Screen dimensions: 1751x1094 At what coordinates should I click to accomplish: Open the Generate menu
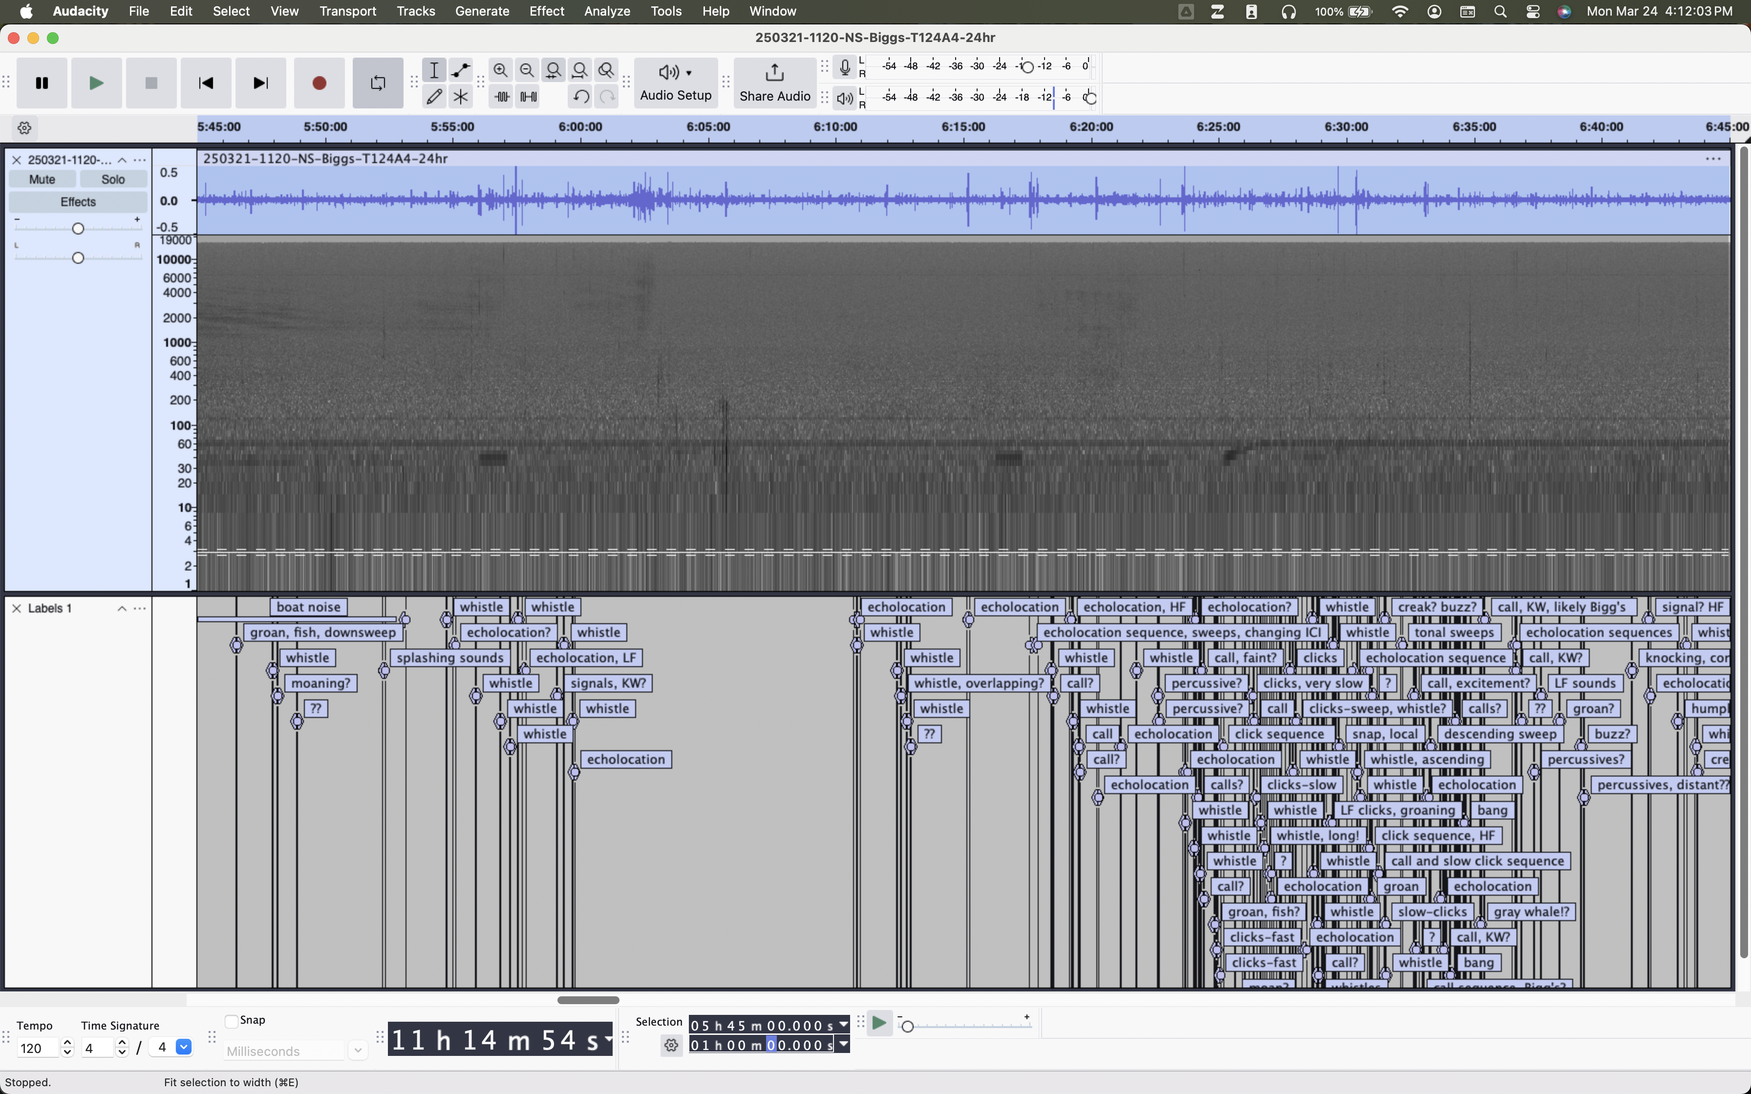tap(482, 11)
